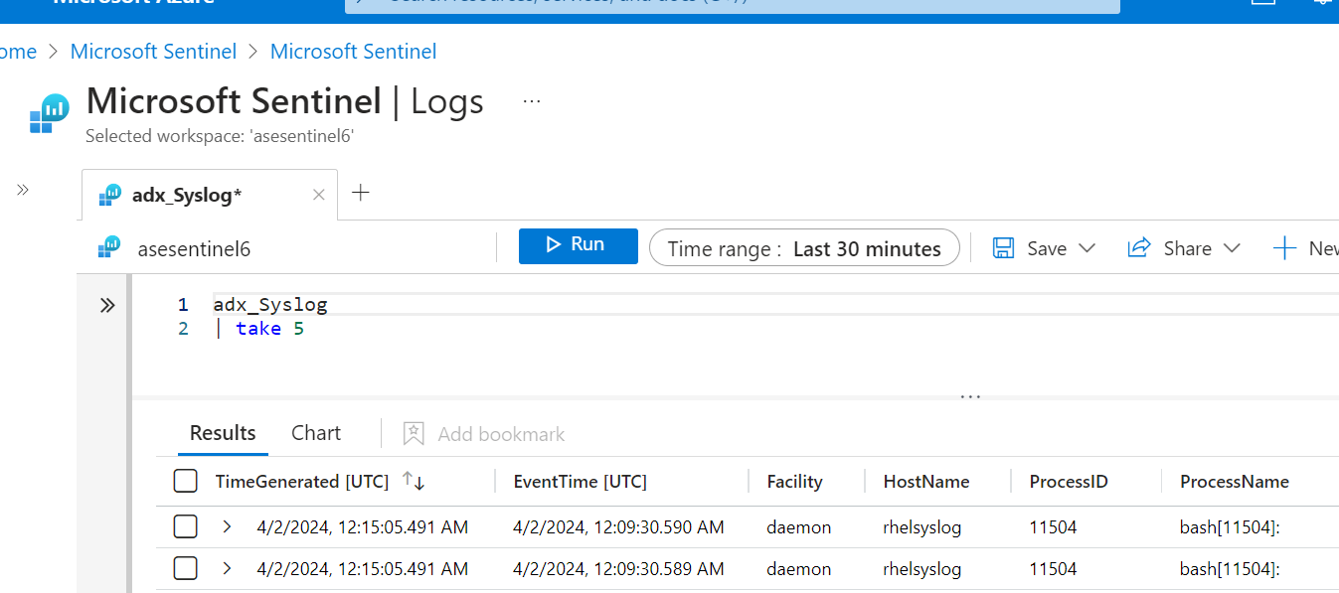Click the first Microsoft Sentinel breadcrumb link
Viewport: 1339px width, 593px height.
(153, 52)
